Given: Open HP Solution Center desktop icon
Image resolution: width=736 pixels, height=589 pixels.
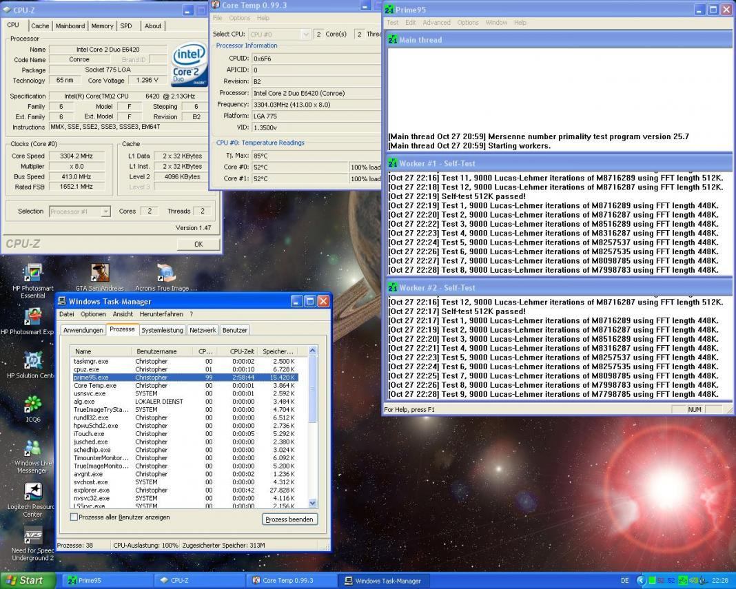Looking at the screenshot, I should 32,360.
